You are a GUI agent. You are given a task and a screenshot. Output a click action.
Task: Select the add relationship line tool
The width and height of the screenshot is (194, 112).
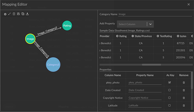tap(9, 14)
